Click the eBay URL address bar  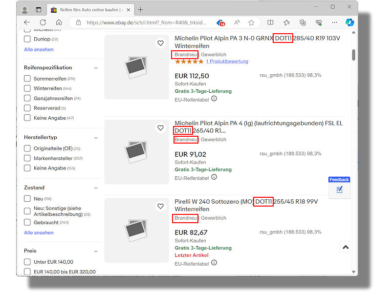tap(146, 22)
